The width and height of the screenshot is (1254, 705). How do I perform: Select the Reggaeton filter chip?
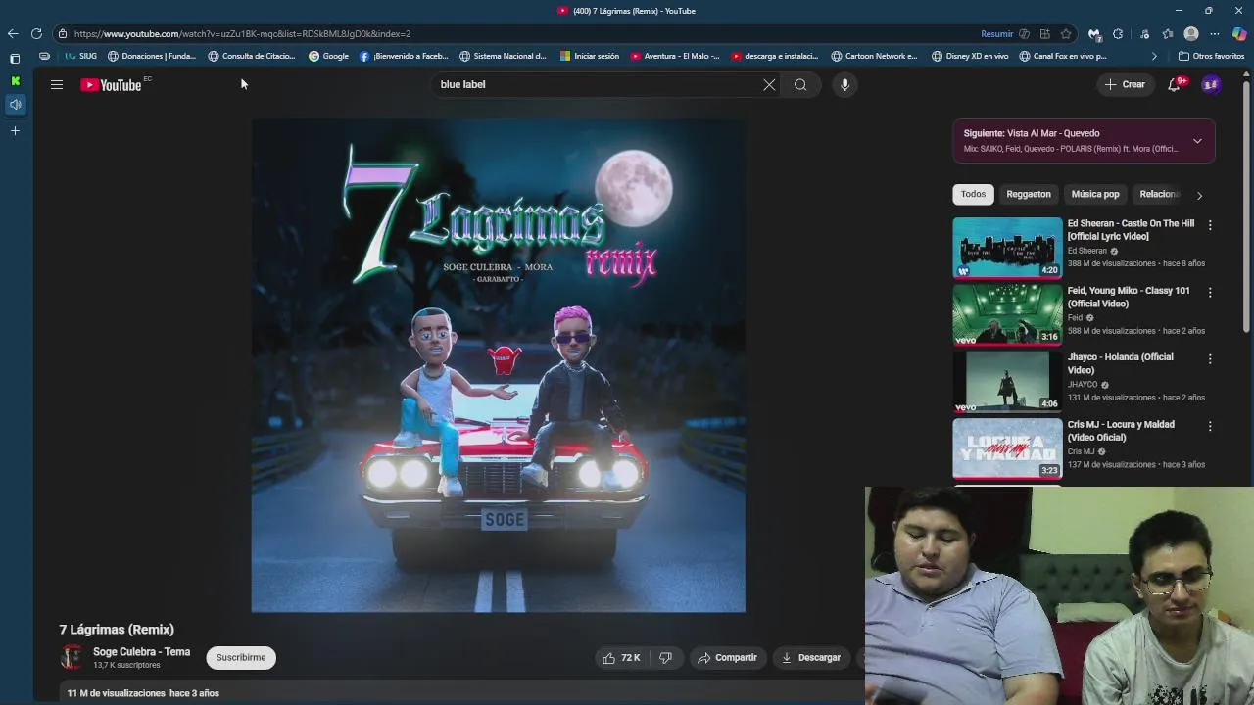(1029, 194)
